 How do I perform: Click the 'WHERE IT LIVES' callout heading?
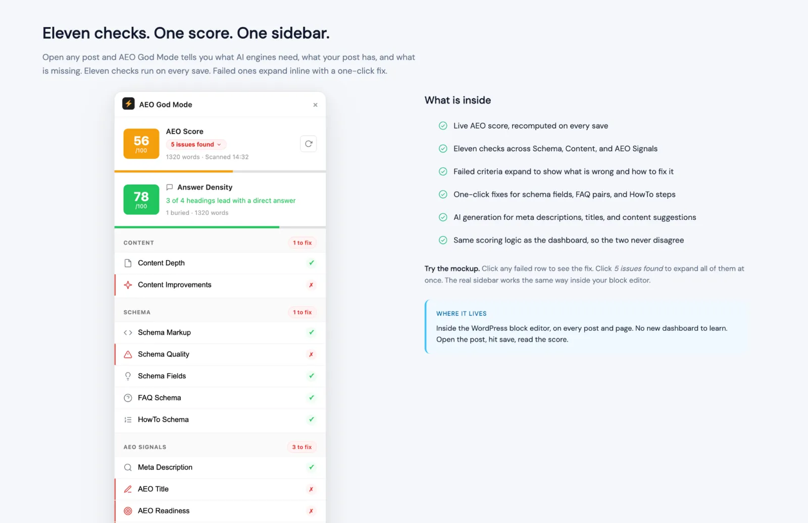pos(462,313)
